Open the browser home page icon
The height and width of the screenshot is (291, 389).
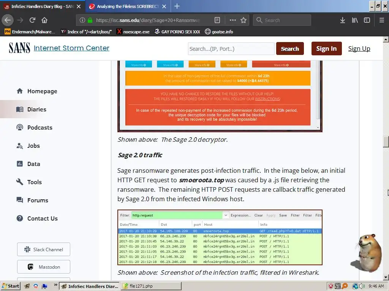coord(44,20)
